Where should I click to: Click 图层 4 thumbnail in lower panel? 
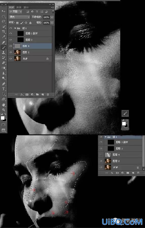108,155
